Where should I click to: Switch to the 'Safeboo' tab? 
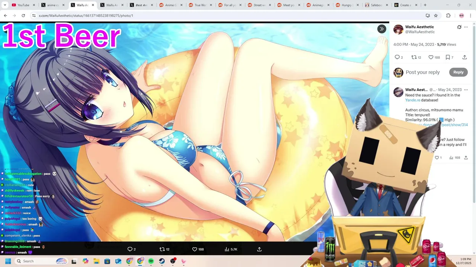tap(376, 5)
